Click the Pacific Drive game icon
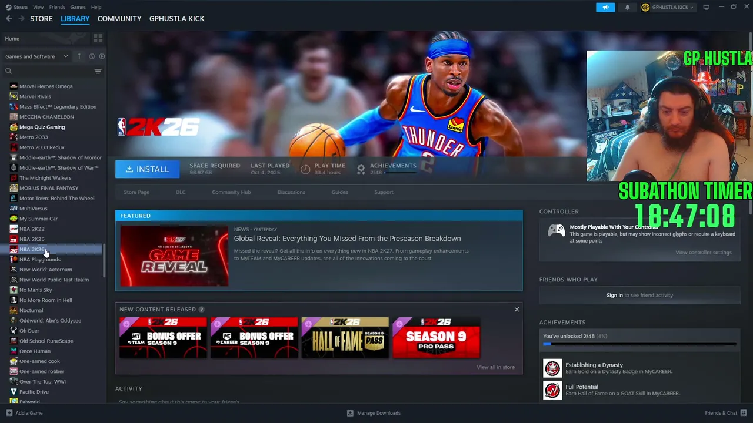Image resolution: width=753 pixels, height=423 pixels. point(14,392)
